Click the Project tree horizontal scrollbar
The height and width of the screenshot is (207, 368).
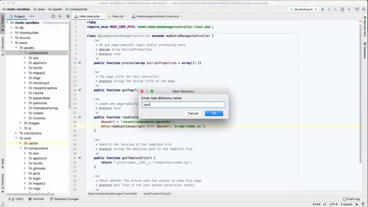[30, 194]
